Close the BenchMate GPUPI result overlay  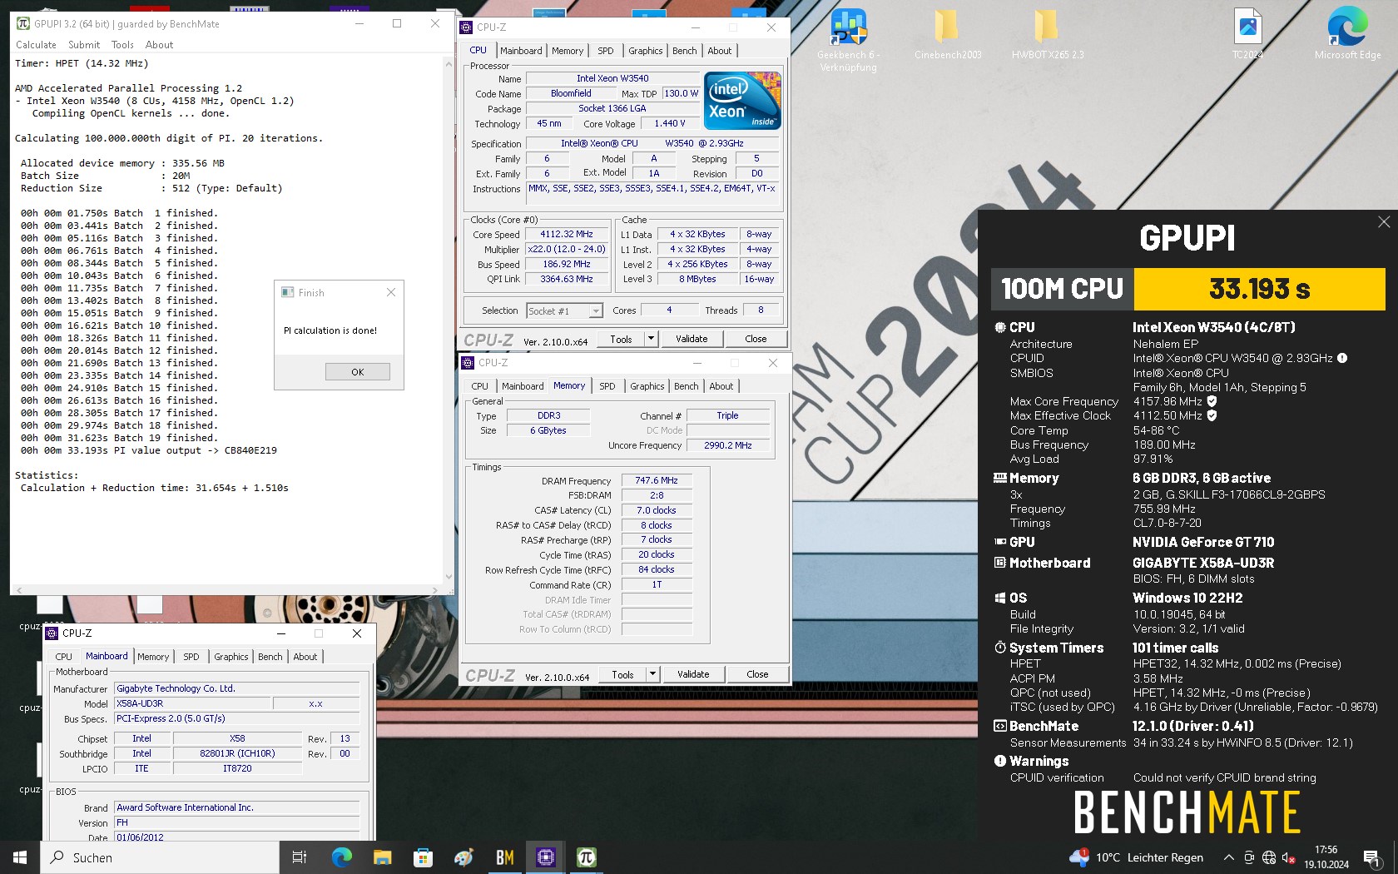click(x=1384, y=222)
